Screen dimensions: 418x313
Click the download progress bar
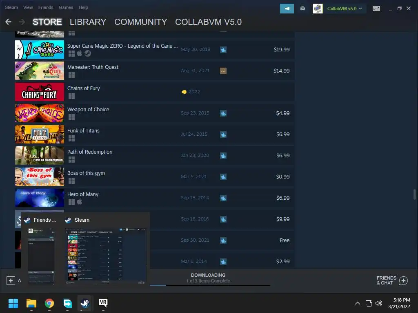(210, 285)
